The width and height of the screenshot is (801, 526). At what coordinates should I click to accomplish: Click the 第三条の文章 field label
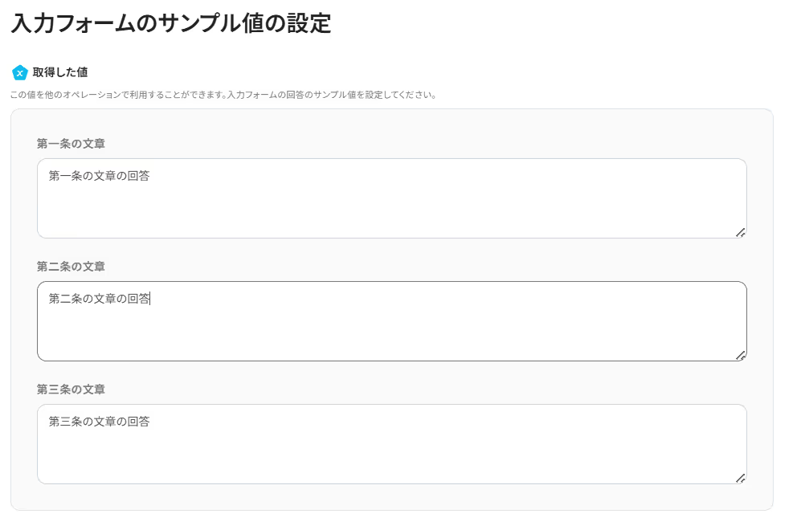(71, 389)
